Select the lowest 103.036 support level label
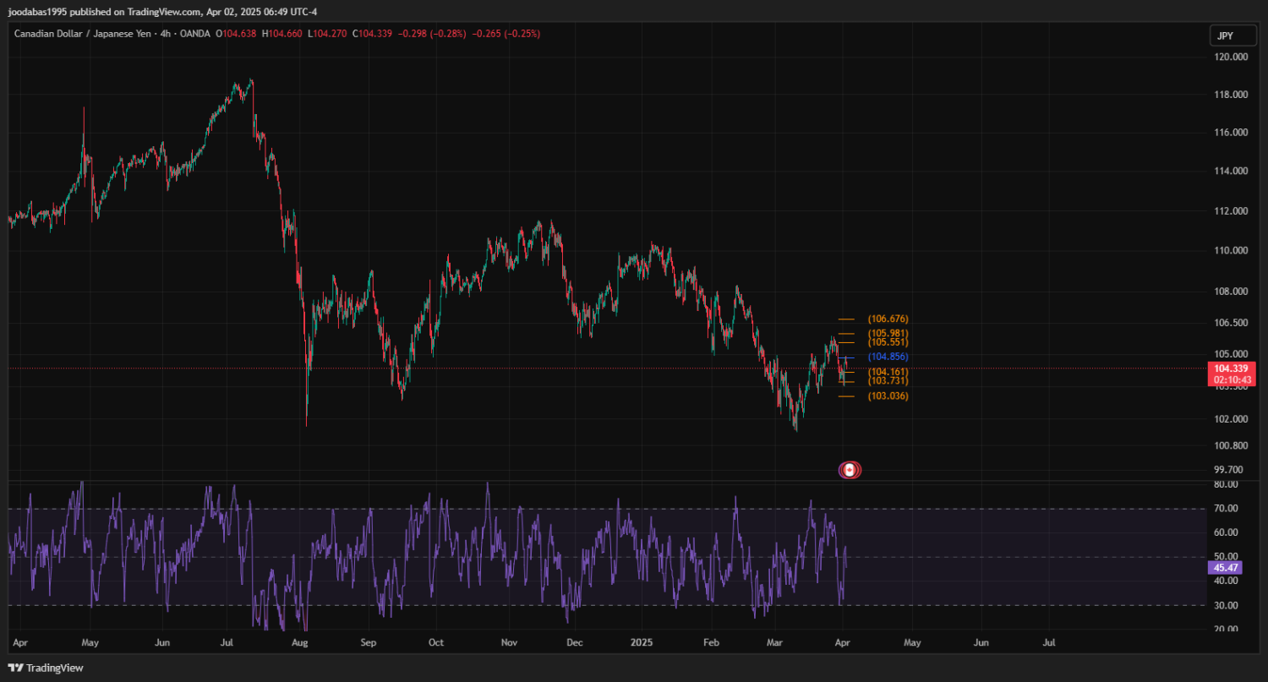This screenshot has height=682, width=1268. (888, 396)
